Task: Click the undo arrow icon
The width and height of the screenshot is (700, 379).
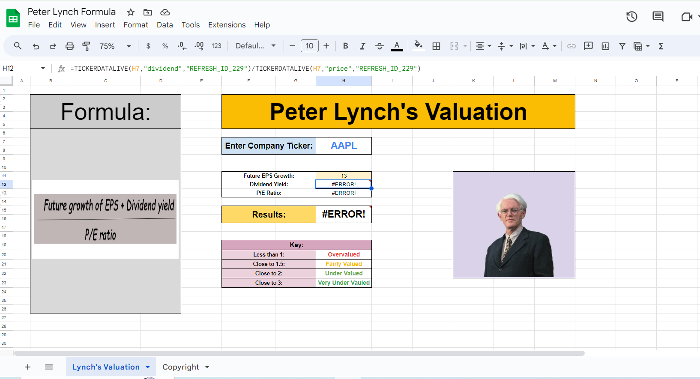Action: click(36, 46)
